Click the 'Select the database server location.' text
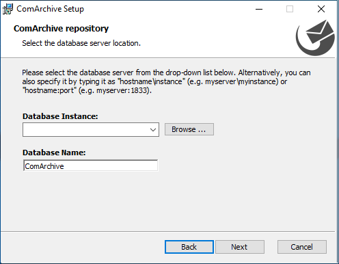 tap(81, 43)
